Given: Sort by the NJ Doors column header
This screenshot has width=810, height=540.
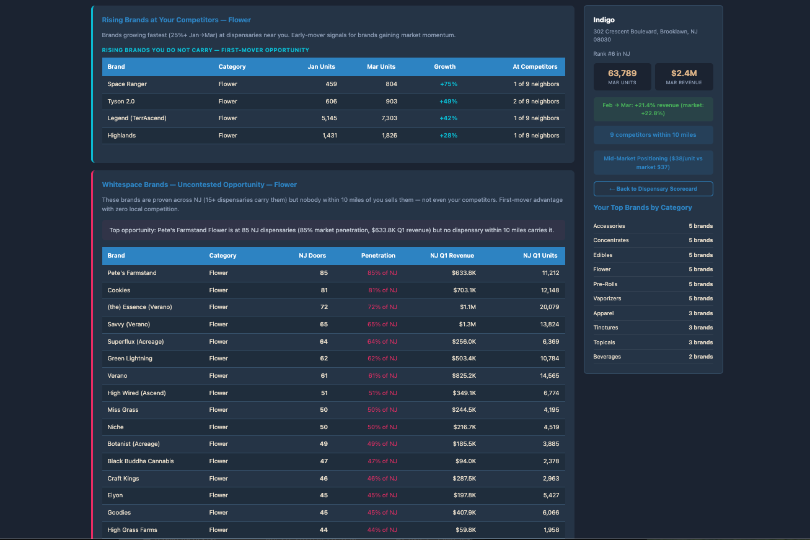Looking at the screenshot, I should pyautogui.click(x=312, y=256).
